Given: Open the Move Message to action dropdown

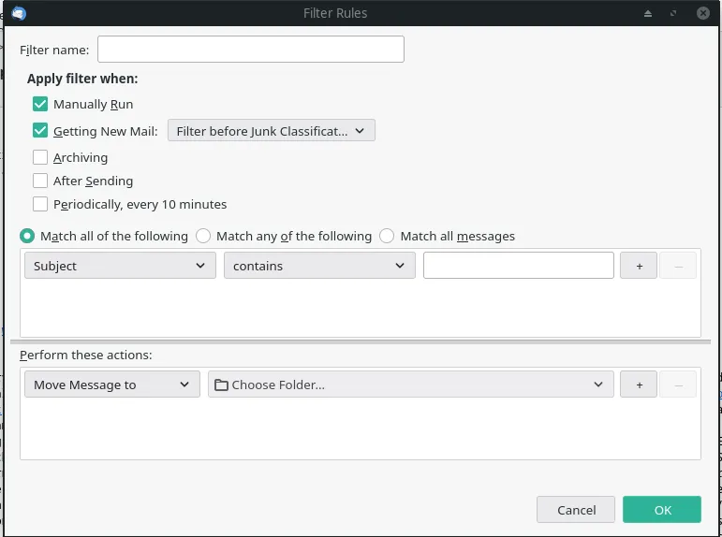Looking at the screenshot, I should (111, 385).
